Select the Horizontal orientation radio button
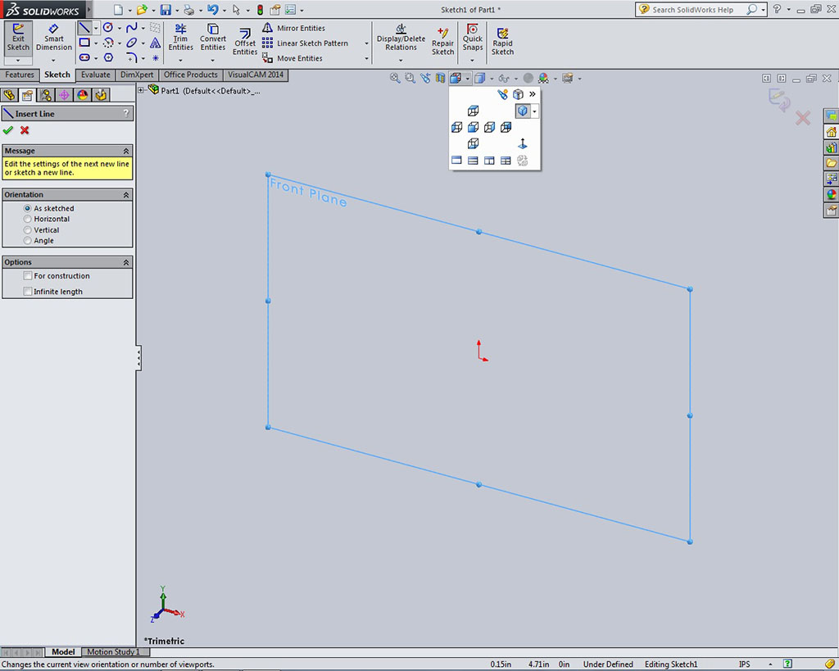 (x=28, y=220)
